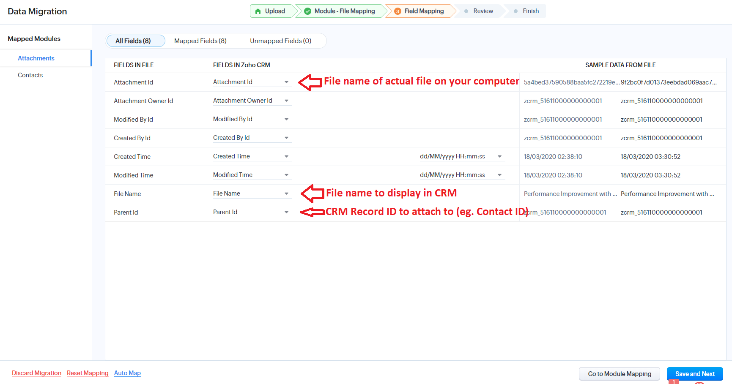Select the All Fields (8) tab
This screenshot has width=732, height=384.
click(133, 41)
